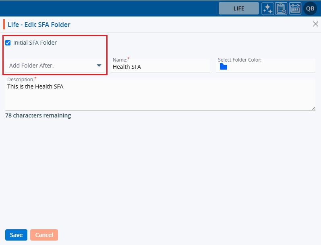Click the 78 characters remaining text

point(38,115)
